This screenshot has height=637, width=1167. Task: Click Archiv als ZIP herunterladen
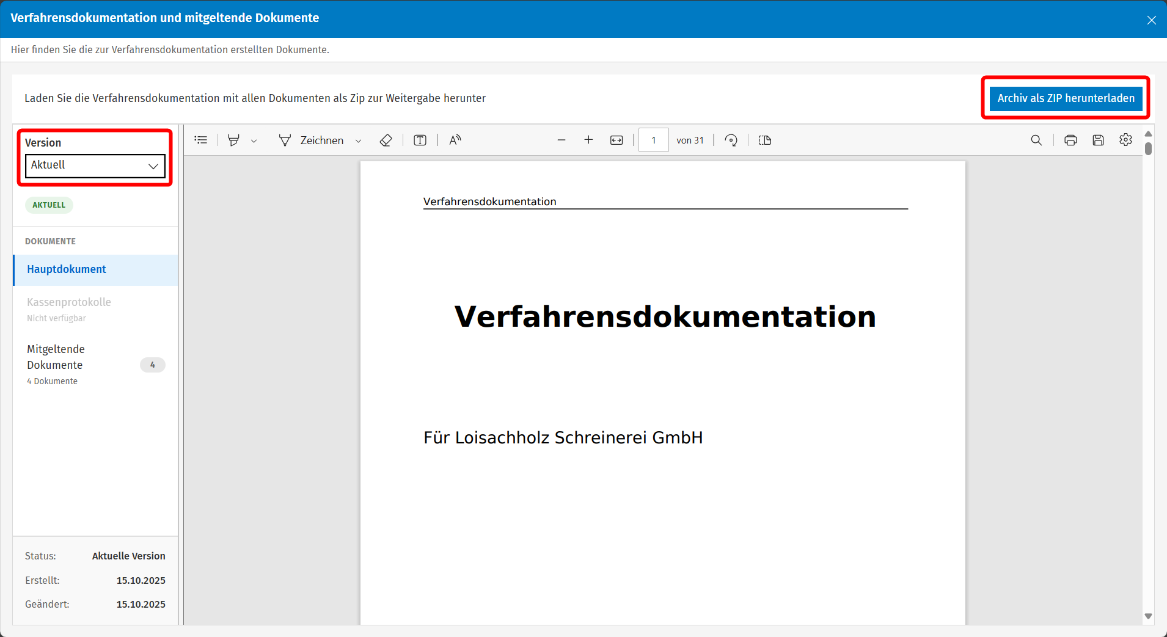1066,98
